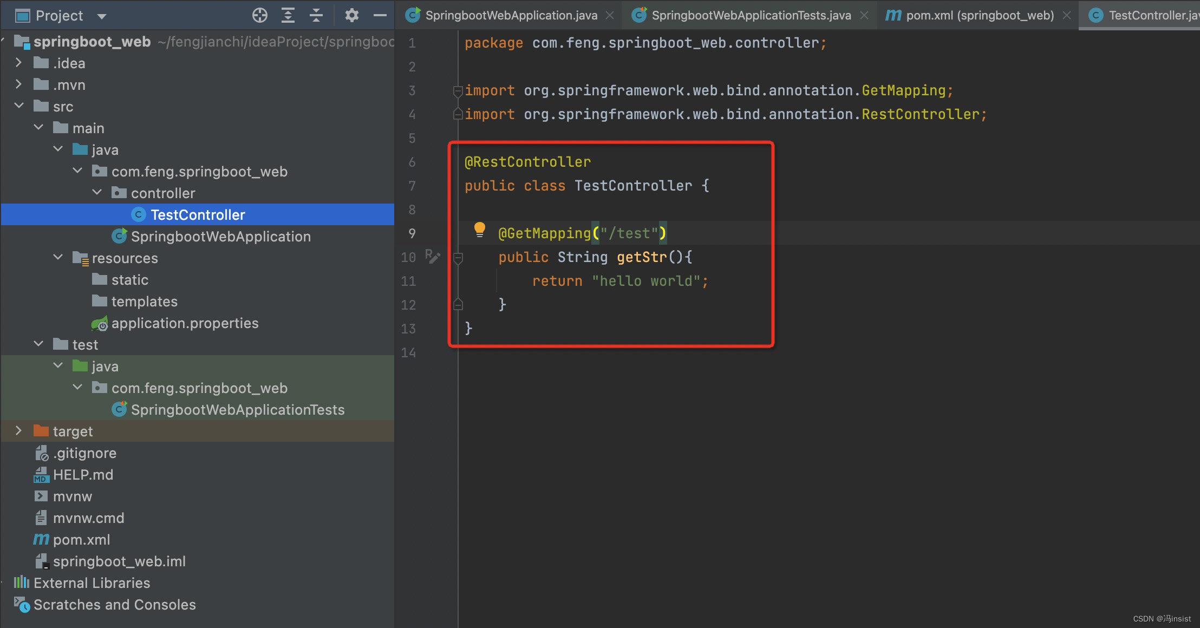Collapse the resources folder
Viewport: 1200px width, 628px height.
(x=58, y=258)
